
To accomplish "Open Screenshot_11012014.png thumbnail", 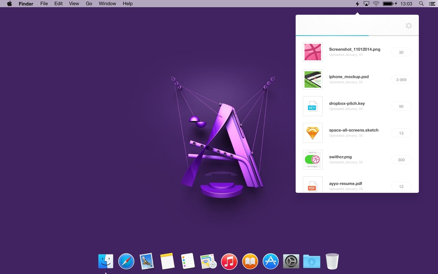I will [313, 52].
